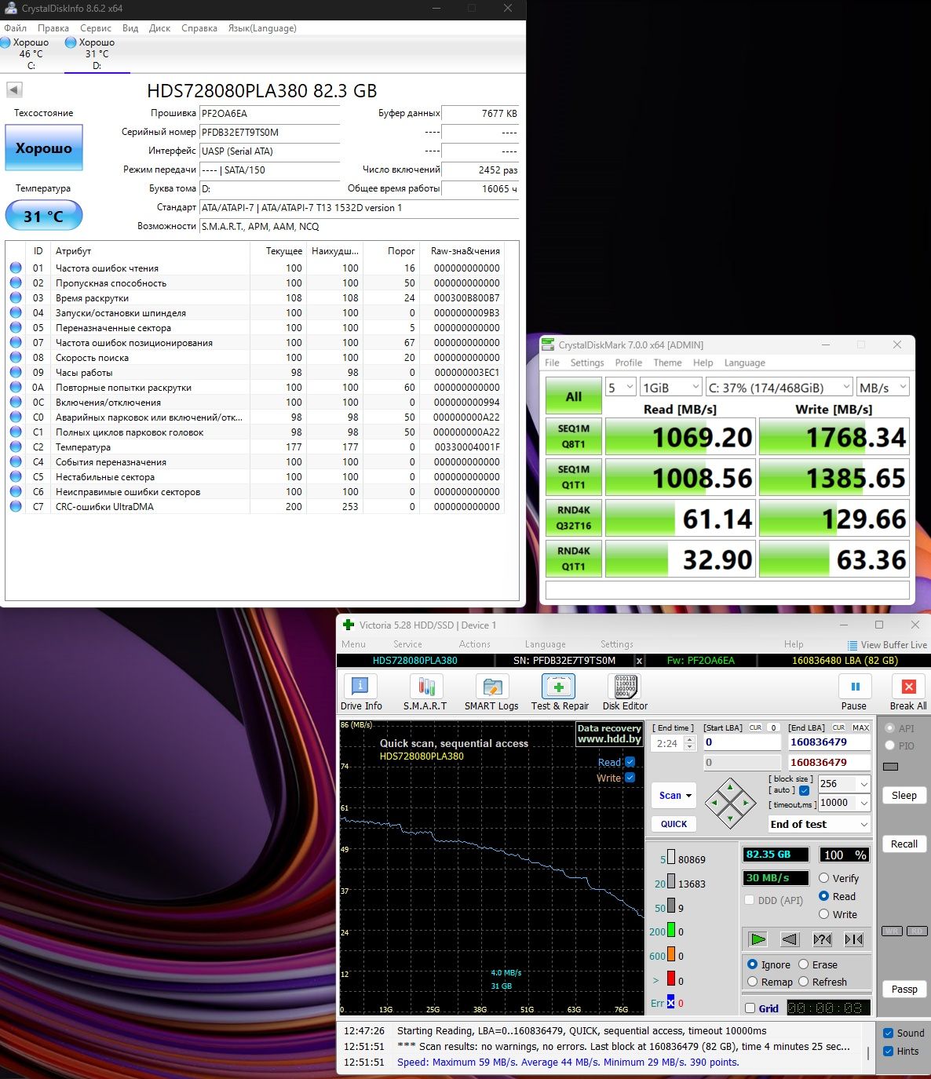
Task: Select the Remap radio option
Action: [x=753, y=982]
